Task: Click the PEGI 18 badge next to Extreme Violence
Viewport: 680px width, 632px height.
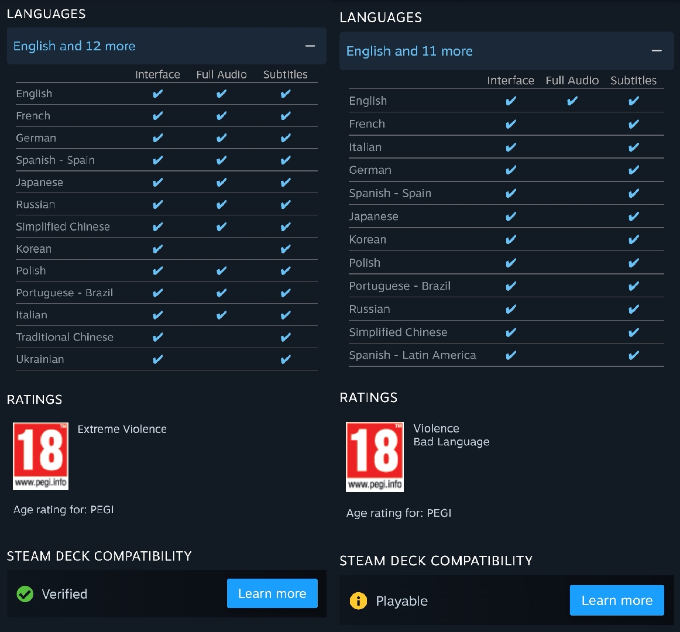Action: pyautogui.click(x=41, y=456)
